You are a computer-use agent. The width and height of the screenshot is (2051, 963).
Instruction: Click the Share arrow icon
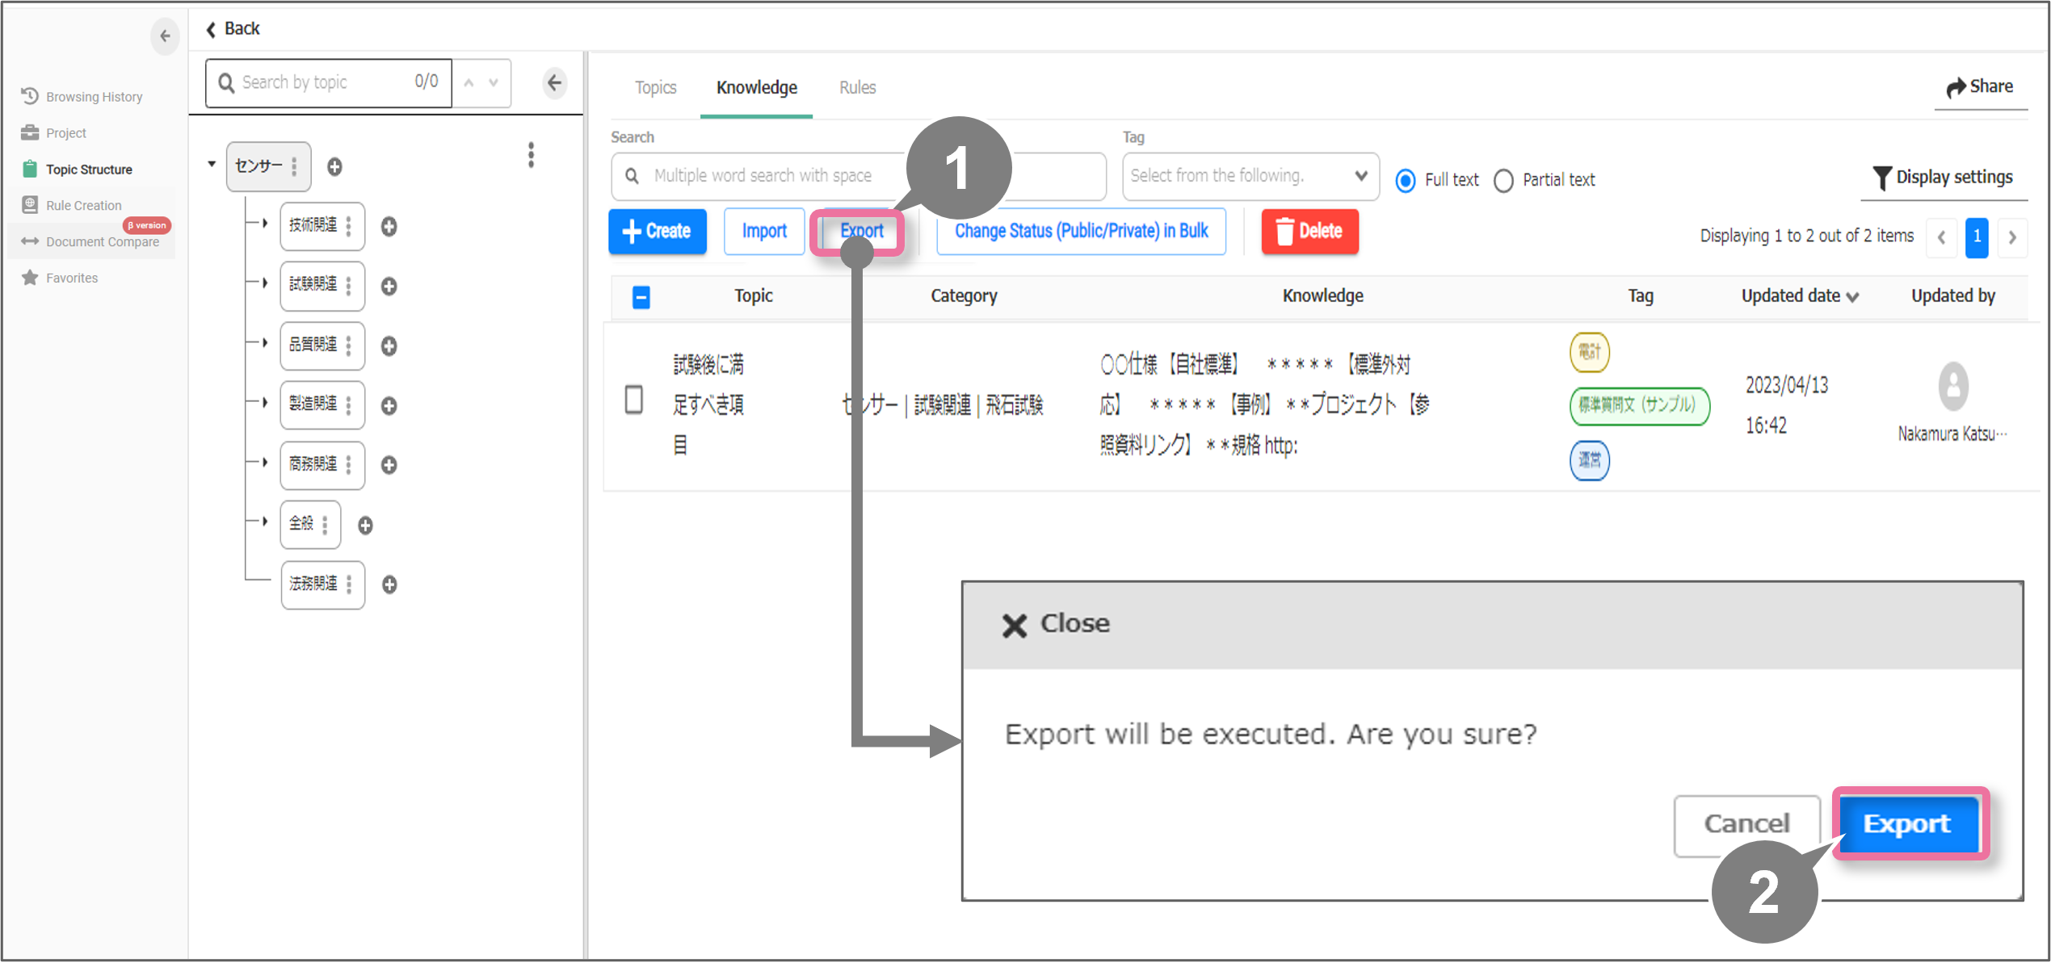coord(1956,87)
